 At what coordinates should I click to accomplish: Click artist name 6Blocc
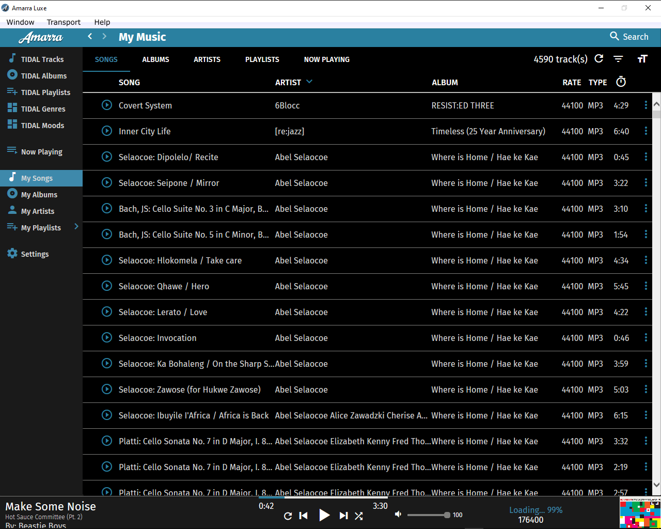(287, 105)
